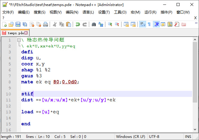This screenshot has height=140, width=199.
Task: Click the scroll down arrow of editor
Action: [x=195, y=130]
